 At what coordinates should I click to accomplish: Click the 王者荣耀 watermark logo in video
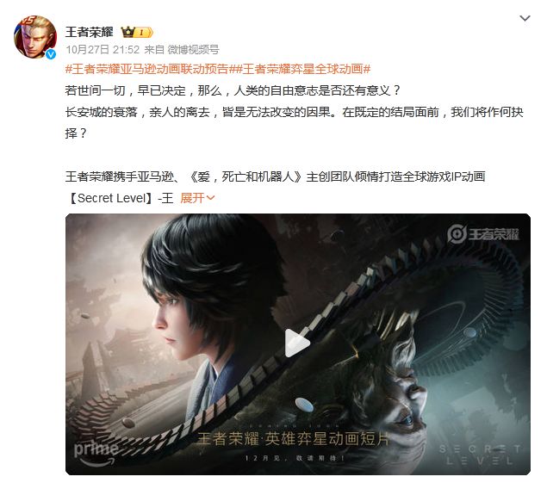click(x=483, y=233)
